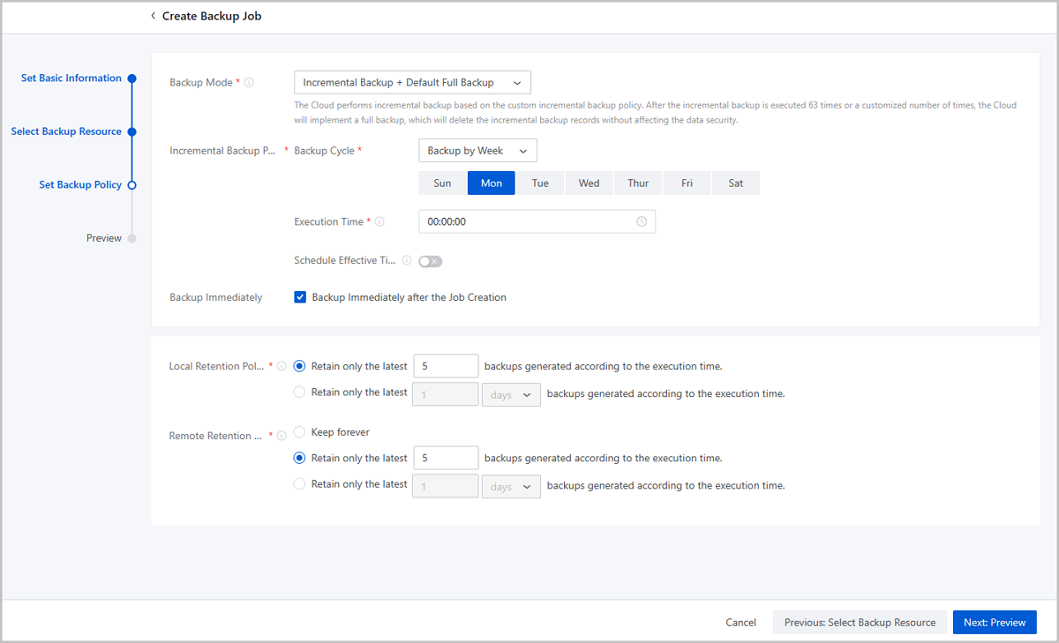Open the Backup Mode dropdown
Image resolution: width=1059 pixels, height=643 pixels.
412,83
